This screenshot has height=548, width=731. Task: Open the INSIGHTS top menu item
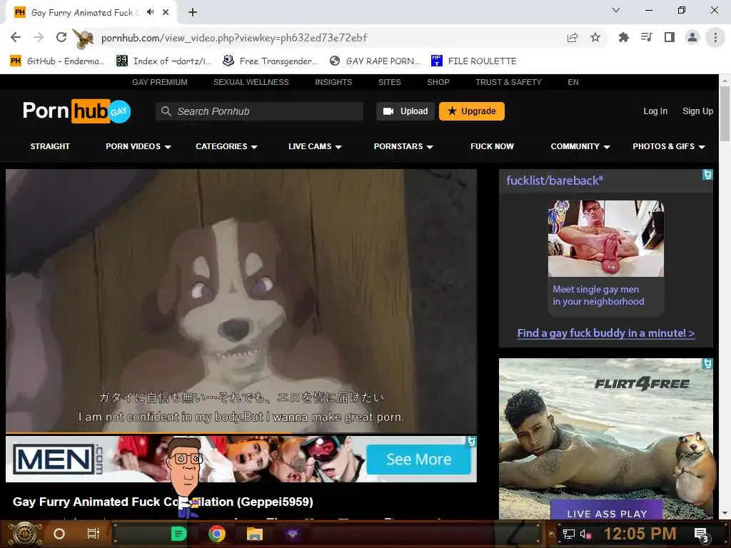333,82
